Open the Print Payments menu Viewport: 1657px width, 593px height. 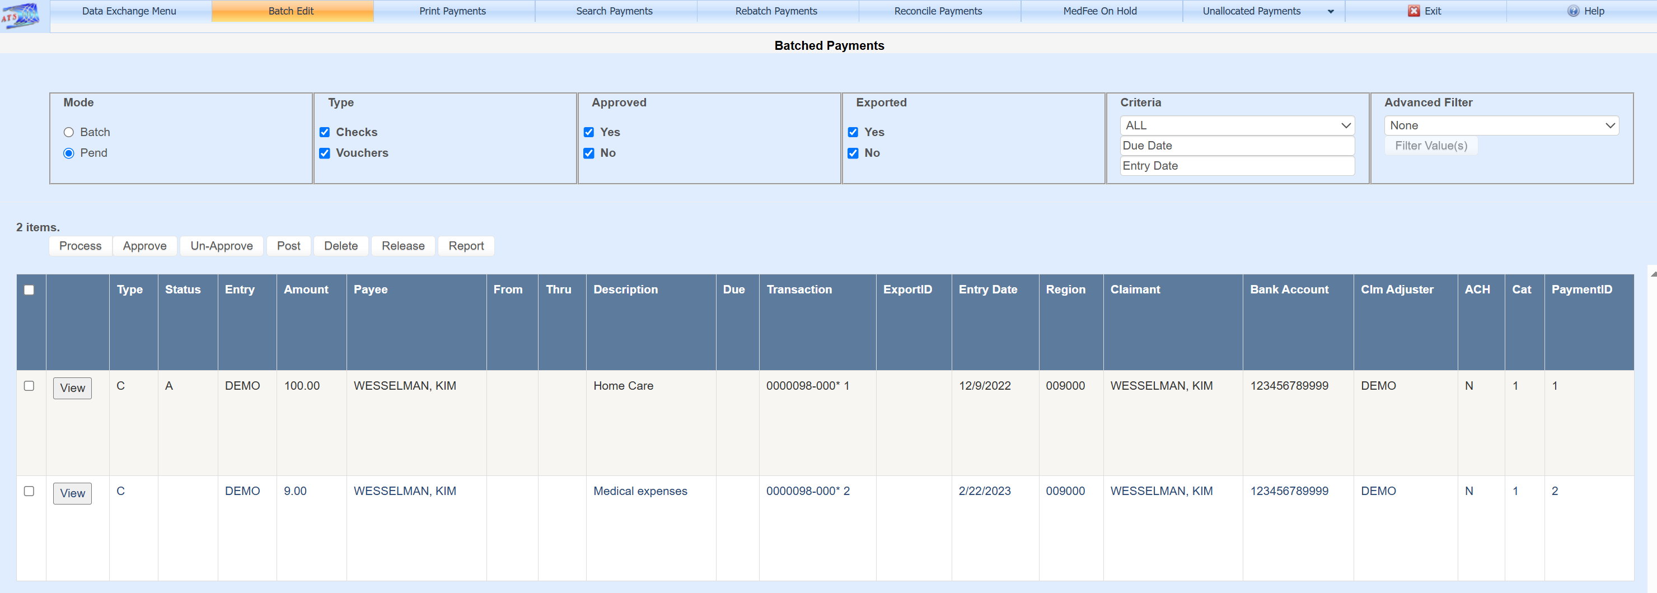coord(452,11)
